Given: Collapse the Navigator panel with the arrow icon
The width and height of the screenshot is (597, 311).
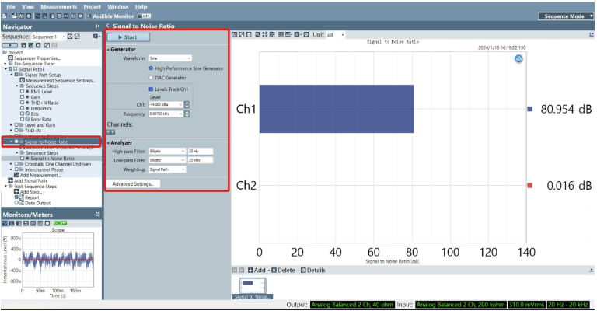Looking at the screenshot, I should tap(97, 26).
